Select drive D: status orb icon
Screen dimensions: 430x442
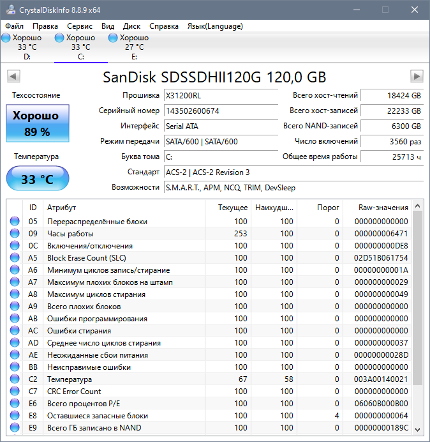pyautogui.click(x=6, y=38)
